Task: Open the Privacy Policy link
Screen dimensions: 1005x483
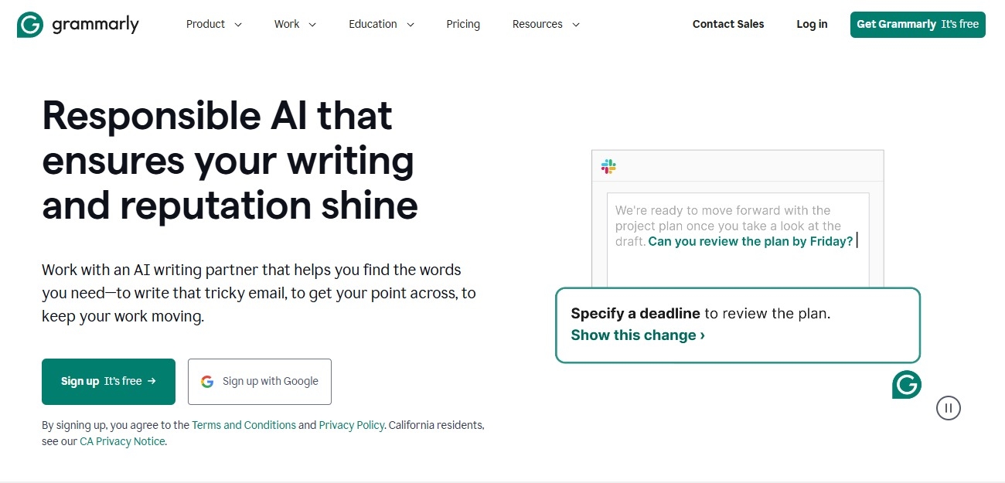Action: pos(351,425)
